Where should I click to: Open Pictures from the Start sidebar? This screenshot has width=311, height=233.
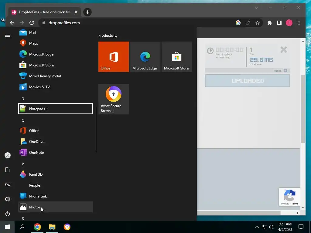point(8,184)
